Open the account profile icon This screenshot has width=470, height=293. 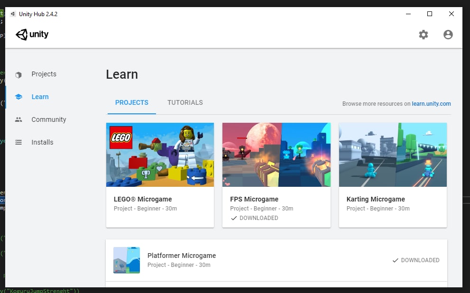coord(448,35)
